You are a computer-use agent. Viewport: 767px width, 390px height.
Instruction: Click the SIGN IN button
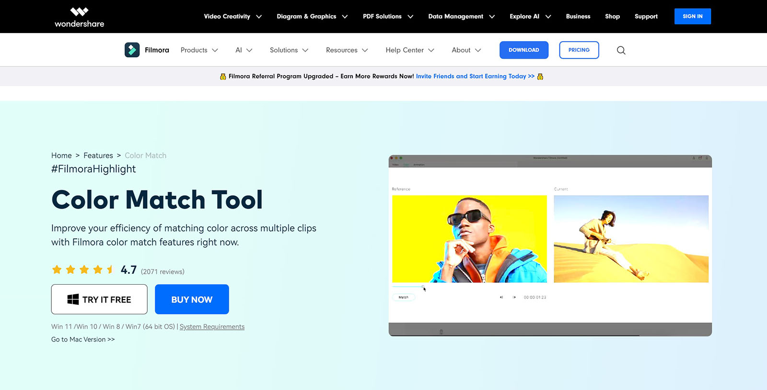pyautogui.click(x=693, y=16)
